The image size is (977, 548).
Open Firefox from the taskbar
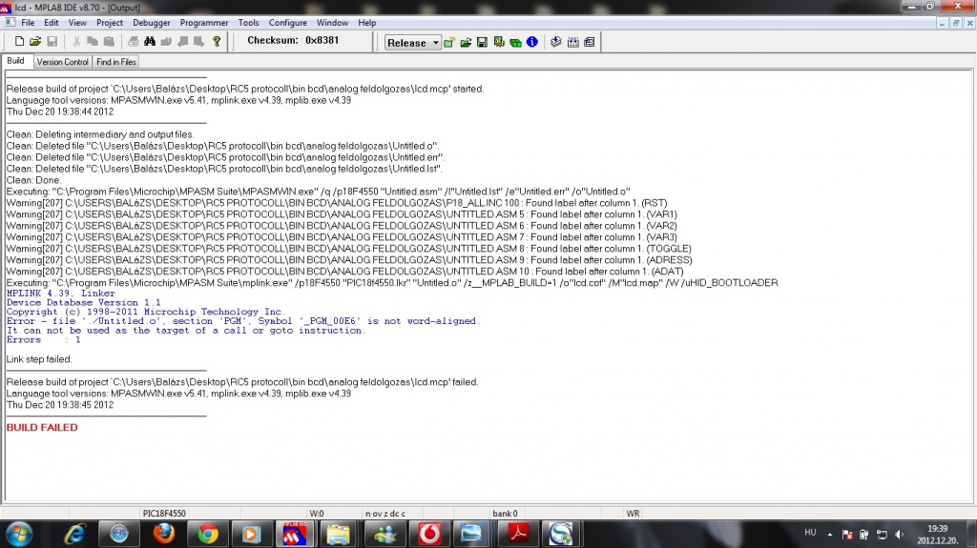[x=163, y=535]
